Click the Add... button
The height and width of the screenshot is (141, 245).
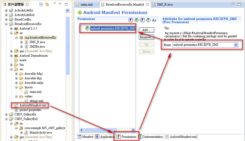pos(146,30)
